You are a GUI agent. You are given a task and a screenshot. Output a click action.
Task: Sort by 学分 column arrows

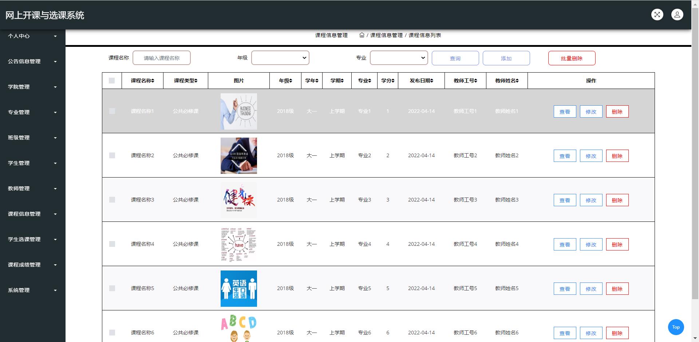pyautogui.click(x=393, y=81)
